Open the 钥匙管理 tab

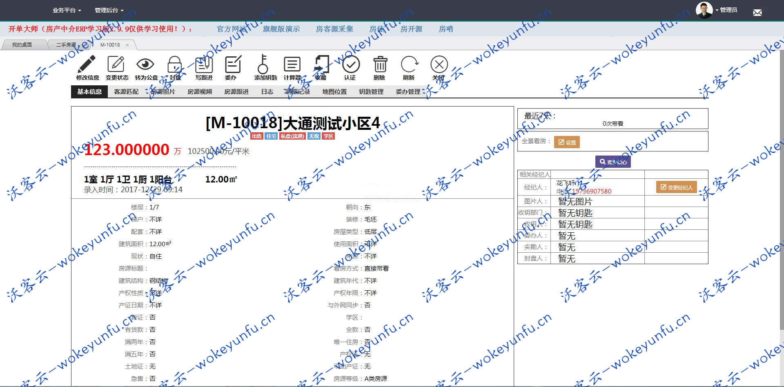click(371, 91)
